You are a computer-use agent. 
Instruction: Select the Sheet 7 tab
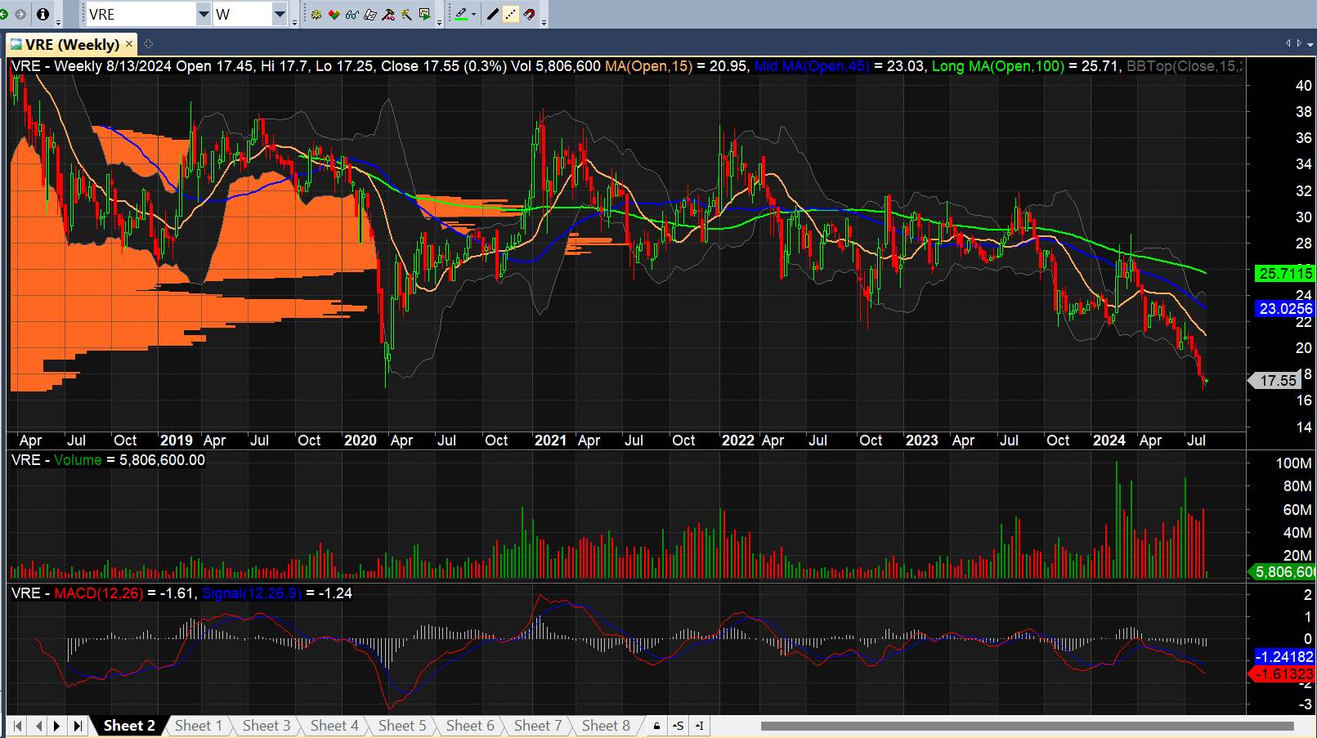click(x=537, y=726)
